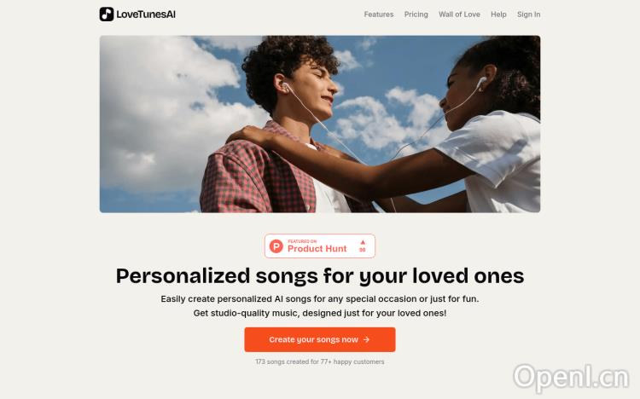The height and width of the screenshot is (399, 640).
Task: Click the Product Hunt circular P icon
Action: (x=276, y=246)
